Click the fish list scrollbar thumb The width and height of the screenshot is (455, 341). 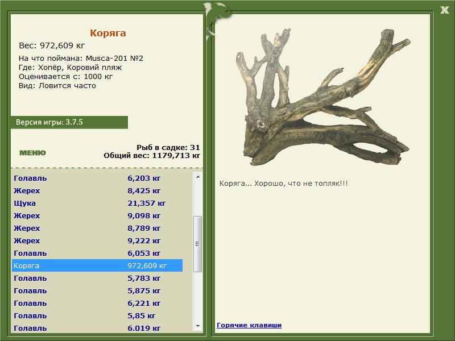pos(197,244)
